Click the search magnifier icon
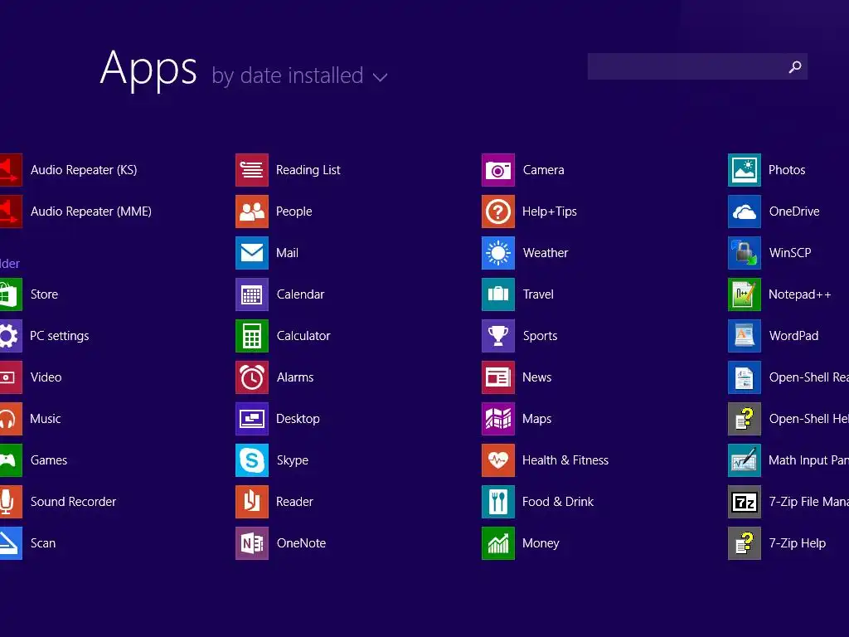Image resolution: width=849 pixels, height=637 pixels. coord(795,66)
